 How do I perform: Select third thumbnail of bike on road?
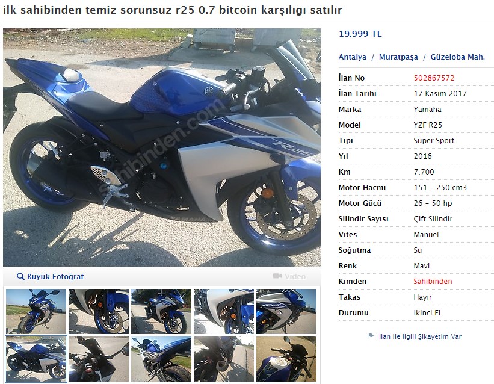(x=161, y=312)
